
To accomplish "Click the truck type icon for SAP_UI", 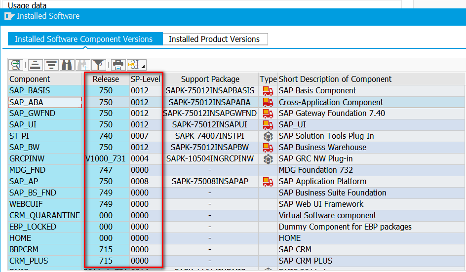I will (268, 124).
